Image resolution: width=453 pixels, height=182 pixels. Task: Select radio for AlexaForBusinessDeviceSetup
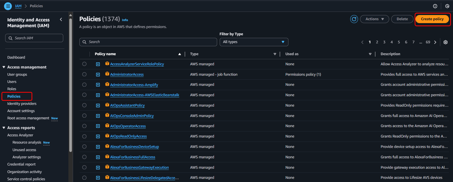pyautogui.click(x=84, y=146)
